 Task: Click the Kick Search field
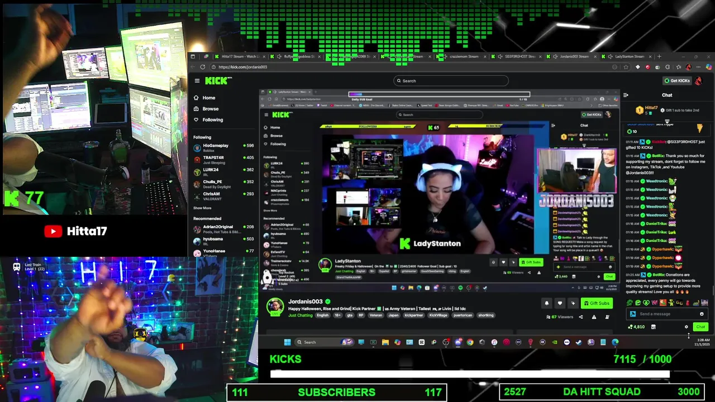[450, 81]
